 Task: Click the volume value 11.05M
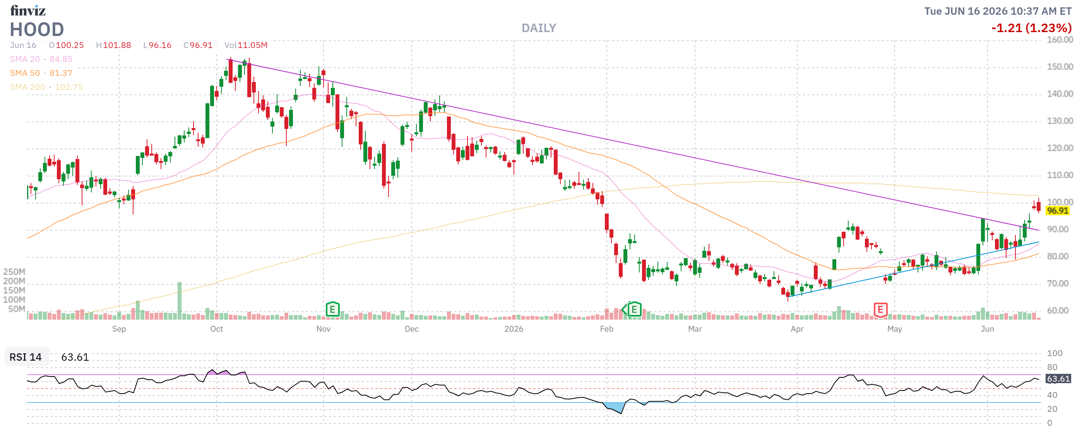point(252,45)
